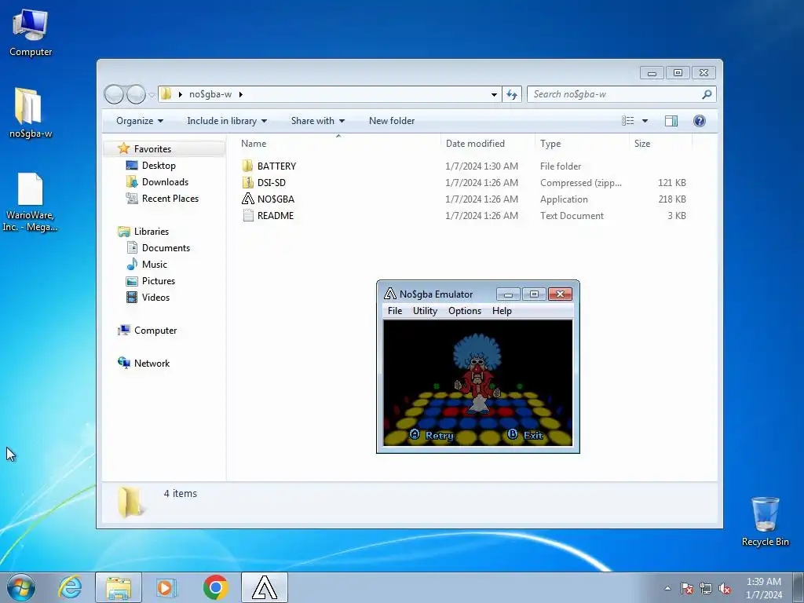
Task: Select the no$gba-w folder on desktop
Action: click(x=31, y=113)
